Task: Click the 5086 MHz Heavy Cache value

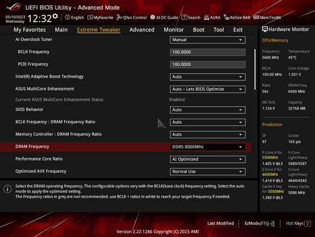Action: pos(297,192)
